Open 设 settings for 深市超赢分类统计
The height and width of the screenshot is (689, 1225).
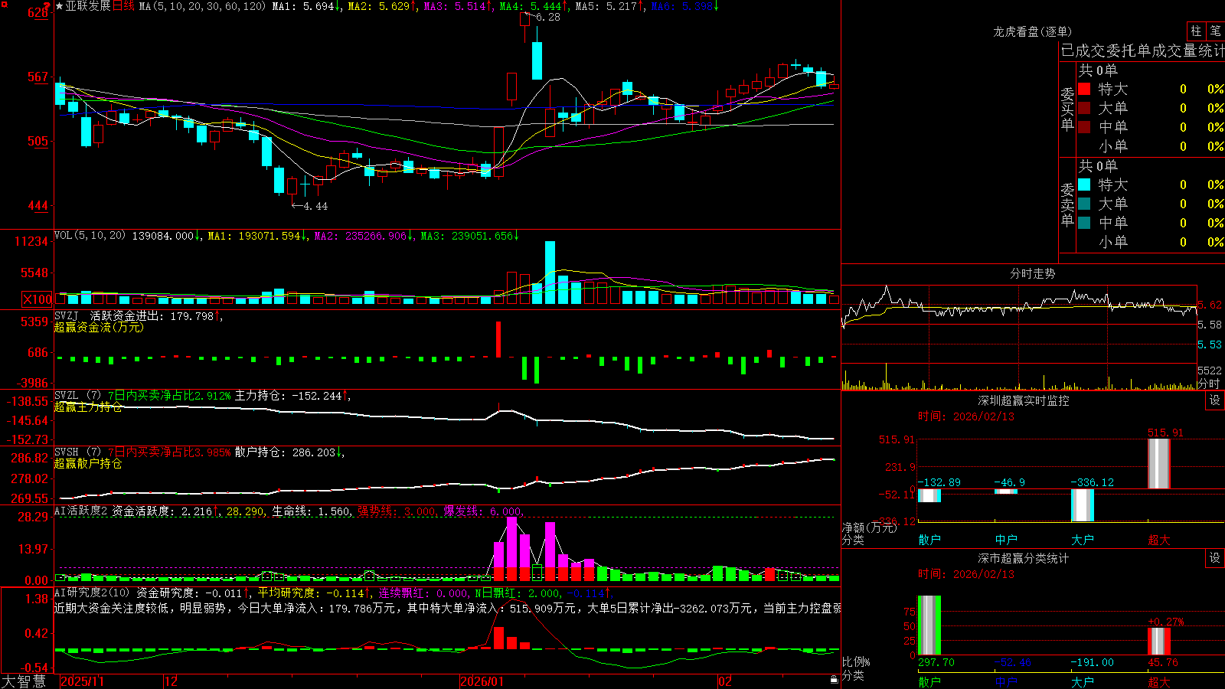(x=1215, y=558)
